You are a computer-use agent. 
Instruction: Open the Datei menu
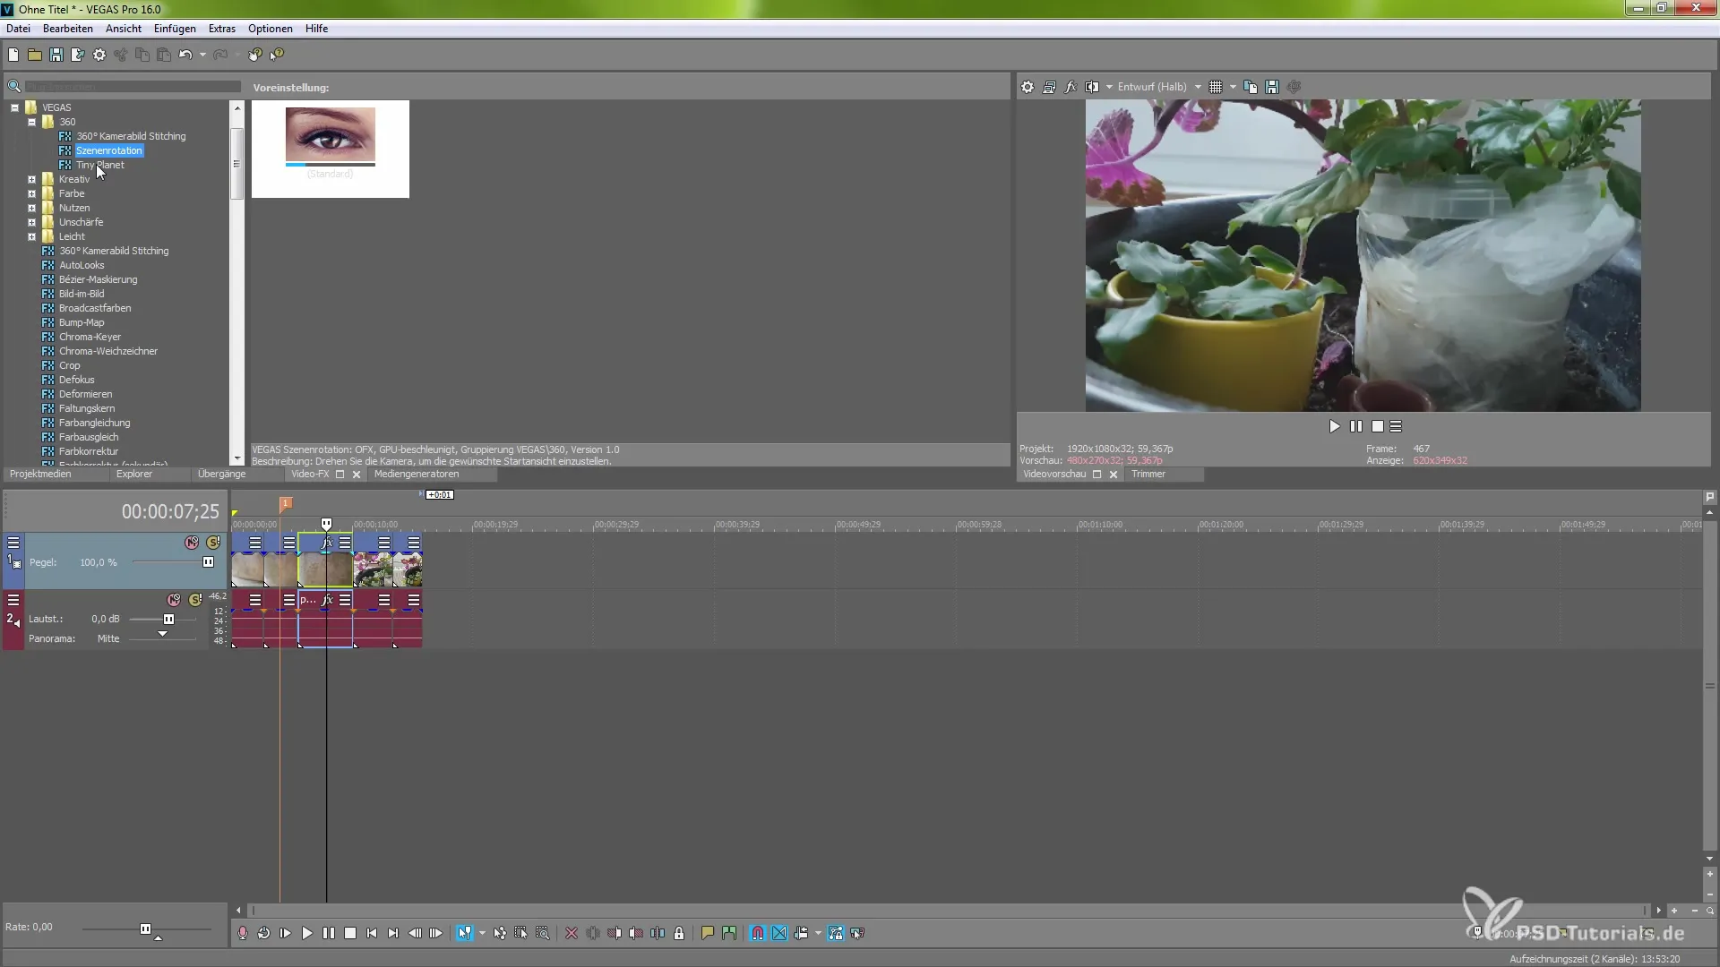(x=18, y=29)
